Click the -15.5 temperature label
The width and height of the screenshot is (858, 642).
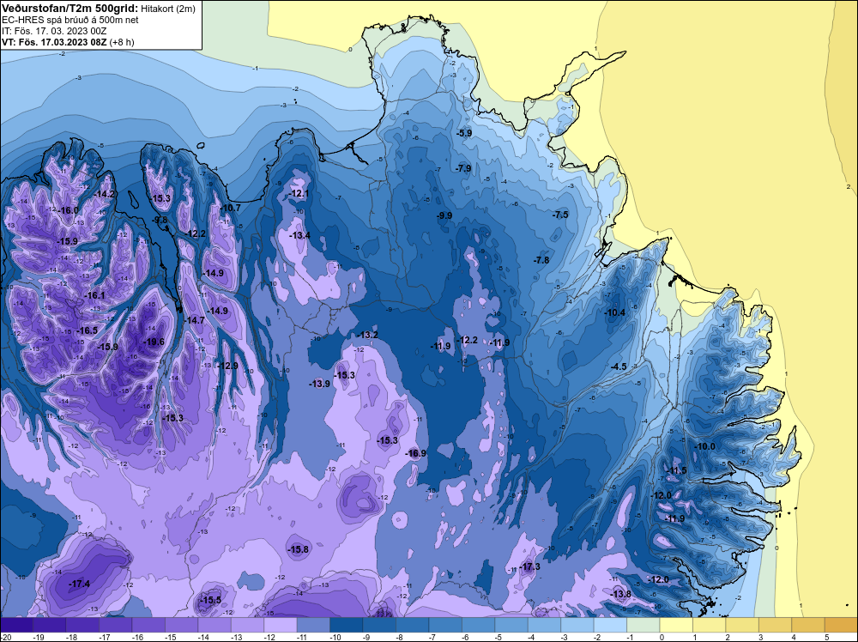point(211,600)
